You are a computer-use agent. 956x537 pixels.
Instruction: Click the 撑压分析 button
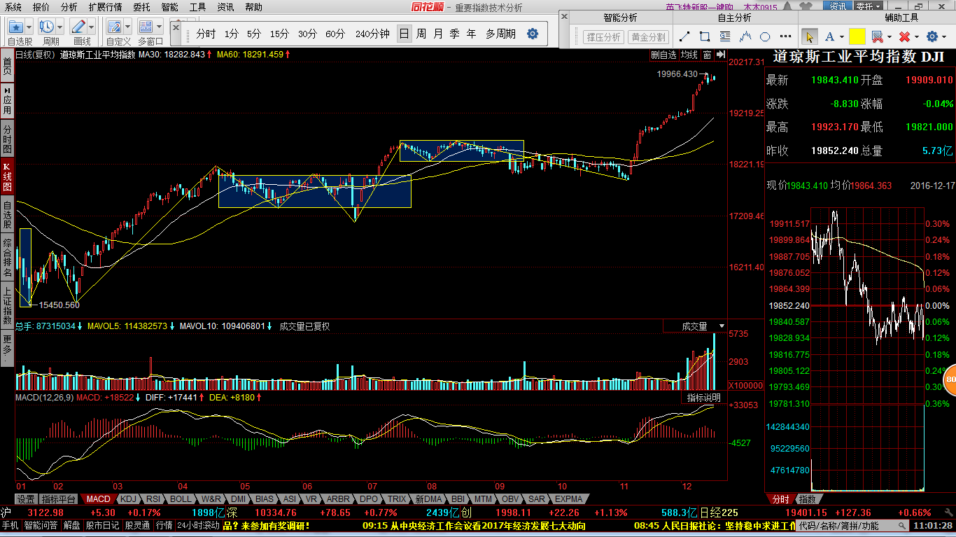click(x=603, y=37)
